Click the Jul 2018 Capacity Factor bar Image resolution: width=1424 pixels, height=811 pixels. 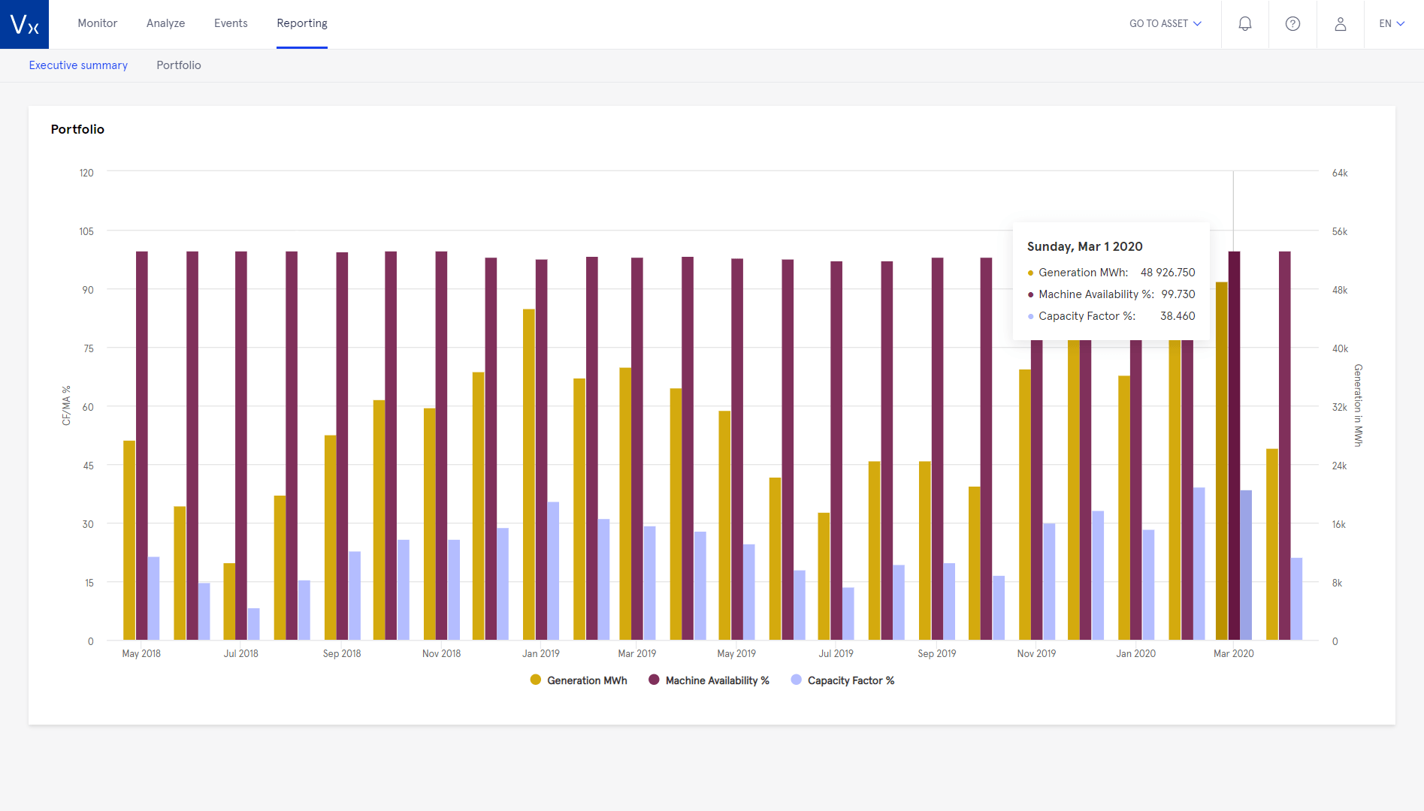pyautogui.click(x=254, y=624)
